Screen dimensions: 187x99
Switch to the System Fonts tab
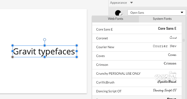162,19
